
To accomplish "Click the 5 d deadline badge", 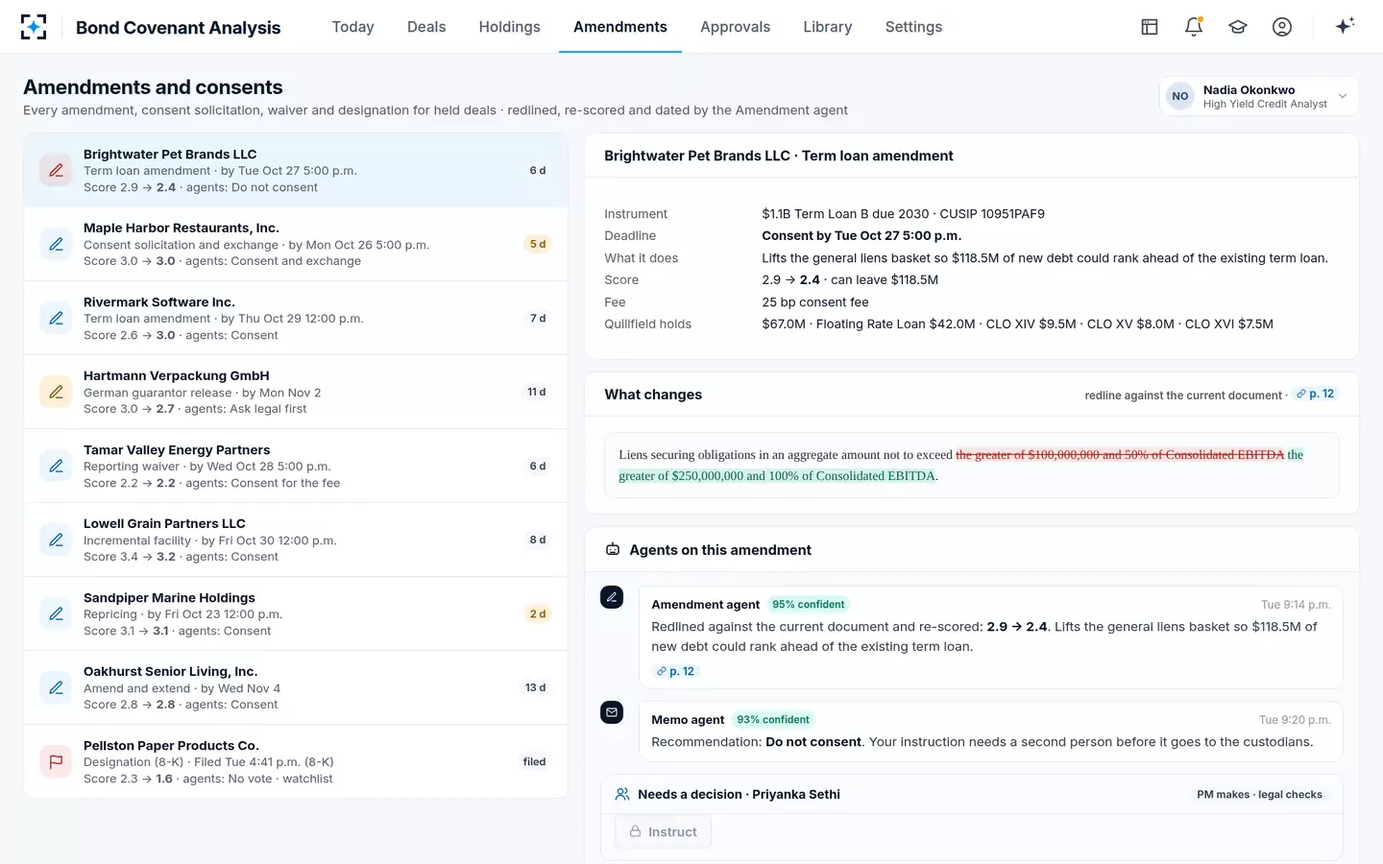I will pyautogui.click(x=538, y=245).
